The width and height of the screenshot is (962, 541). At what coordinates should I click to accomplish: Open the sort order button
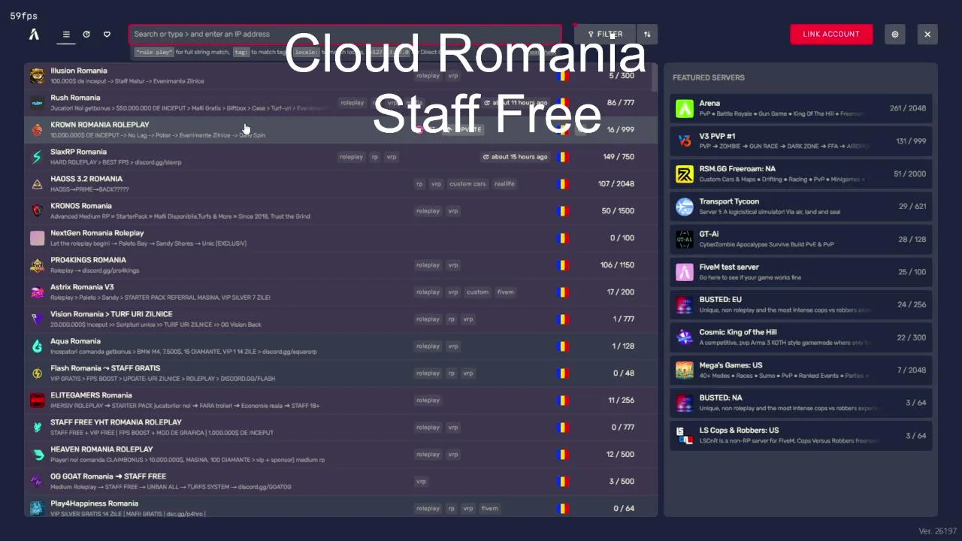coord(647,34)
